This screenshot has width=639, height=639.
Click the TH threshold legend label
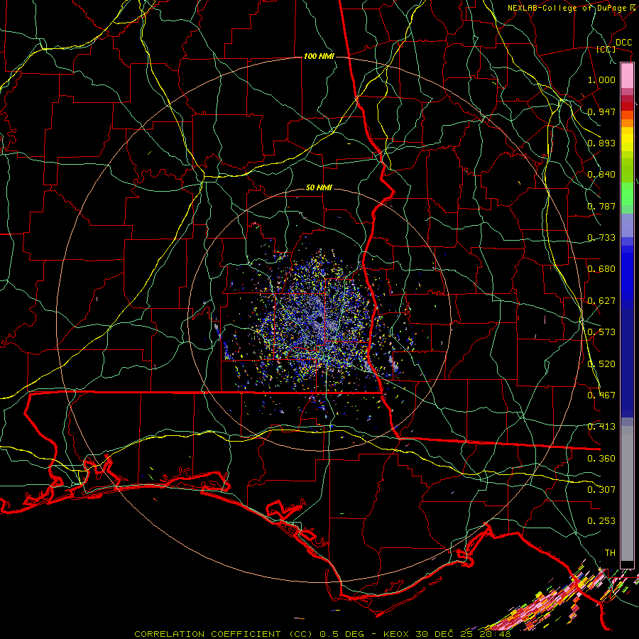click(610, 553)
